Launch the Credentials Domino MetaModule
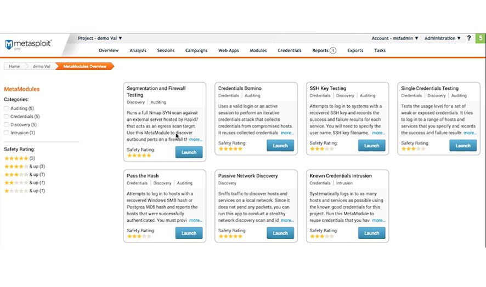The height and width of the screenshot is (287, 486). [x=280, y=146]
